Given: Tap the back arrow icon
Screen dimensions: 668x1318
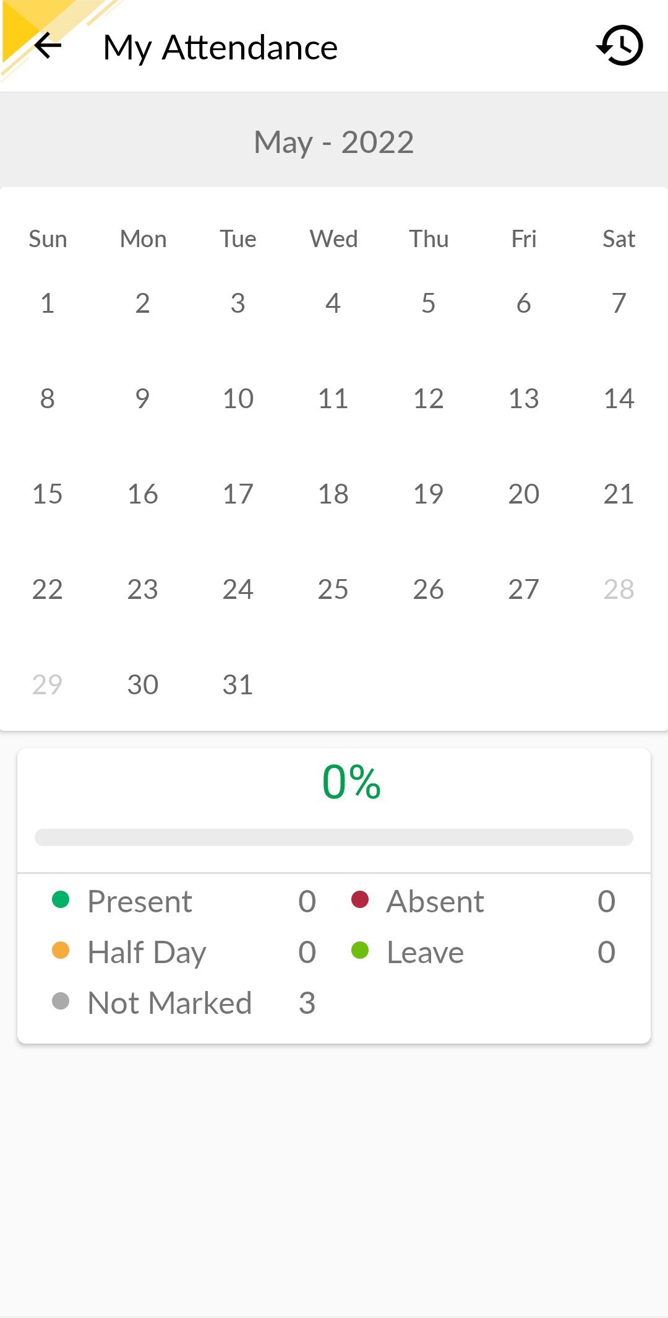Looking at the screenshot, I should pyautogui.click(x=48, y=46).
